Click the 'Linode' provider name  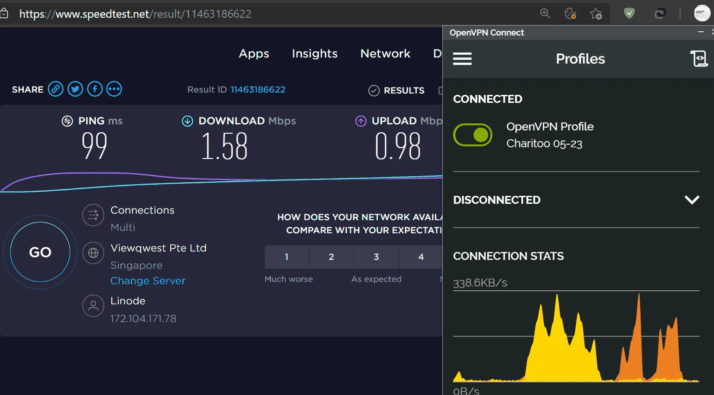pos(128,301)
